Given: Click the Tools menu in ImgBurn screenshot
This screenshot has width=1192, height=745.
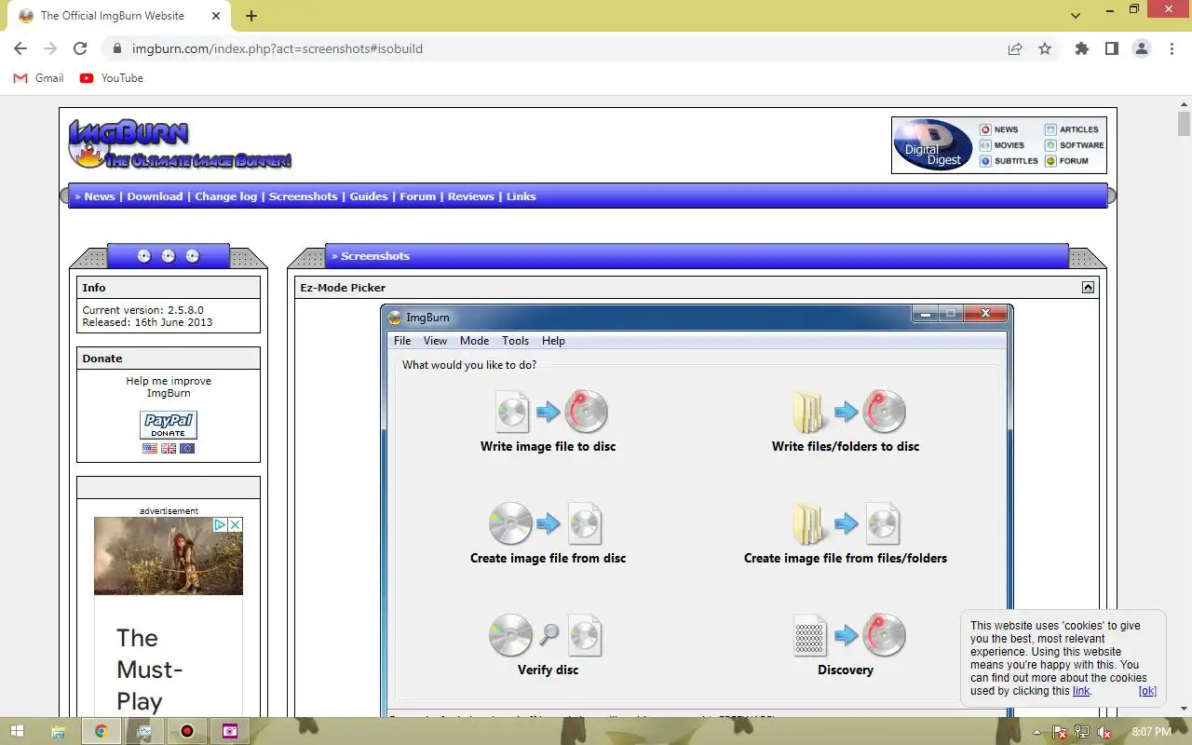Looking at the screenshot, I should point(515,341).
